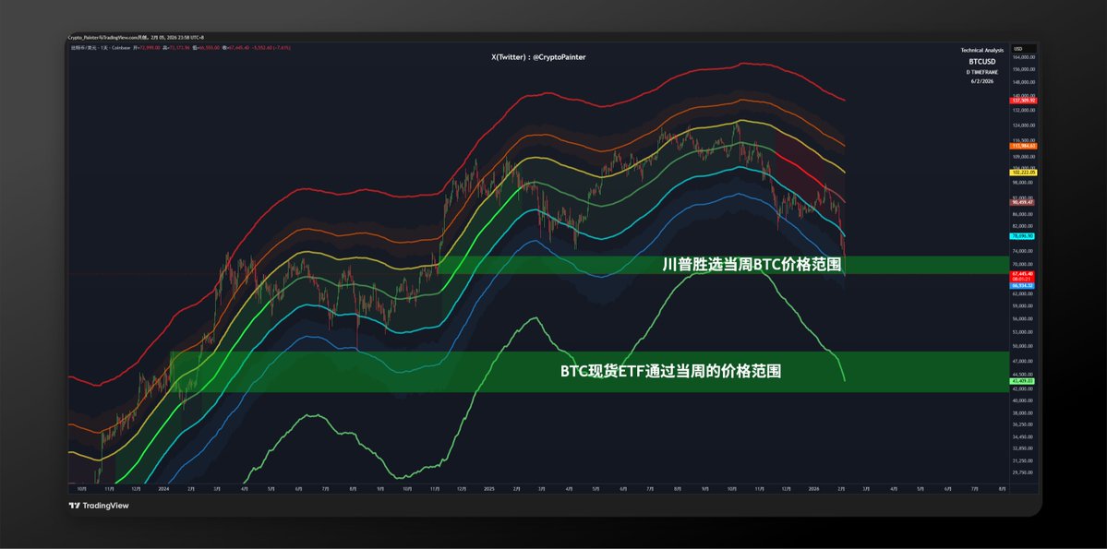Click the 2024 label on time axis
1107x549 pixels.
tap(163, 487)
